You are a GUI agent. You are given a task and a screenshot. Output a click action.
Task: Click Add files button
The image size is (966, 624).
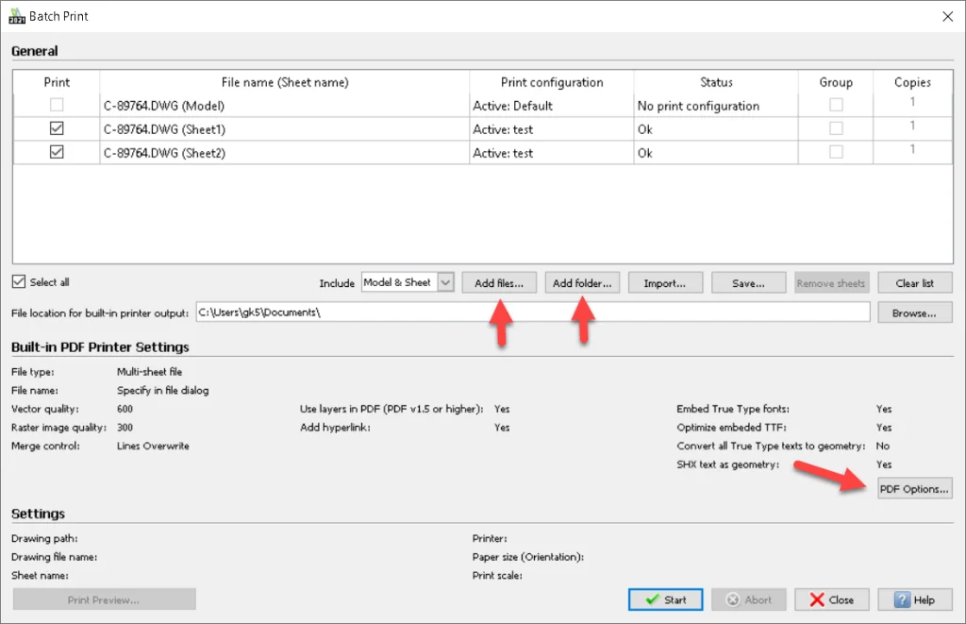pyautogui.click(x=499, y=283)
